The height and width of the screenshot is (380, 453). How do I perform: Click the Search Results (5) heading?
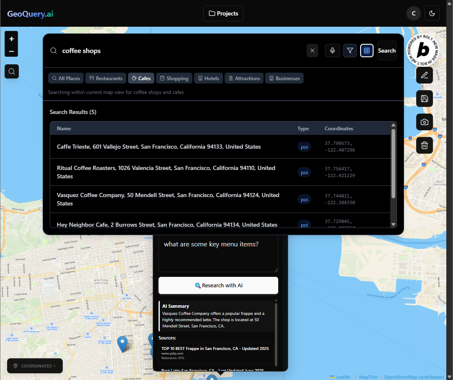[73, 112]
